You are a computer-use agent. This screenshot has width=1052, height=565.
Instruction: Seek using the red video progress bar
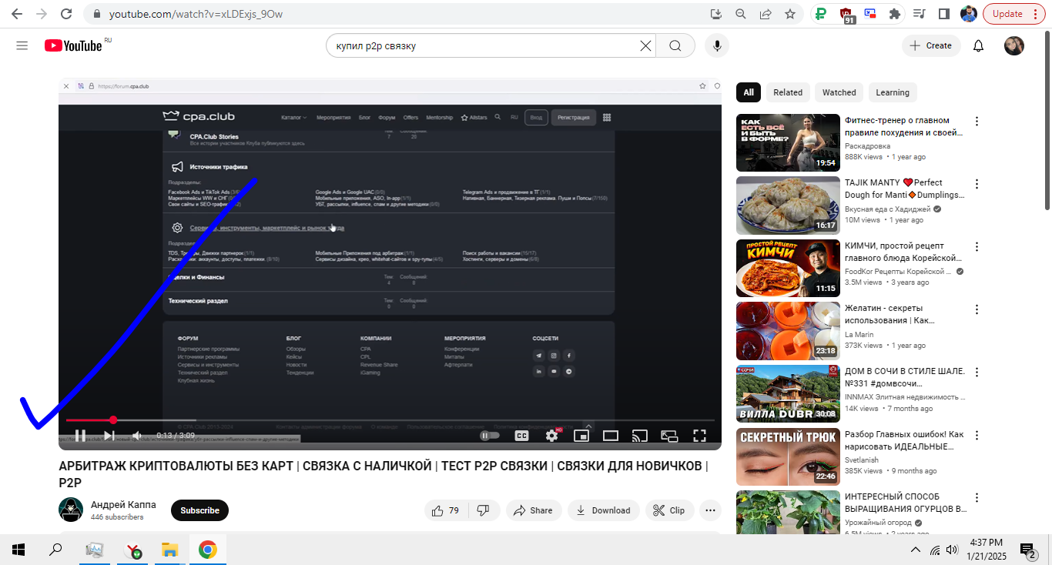point(390,420)
